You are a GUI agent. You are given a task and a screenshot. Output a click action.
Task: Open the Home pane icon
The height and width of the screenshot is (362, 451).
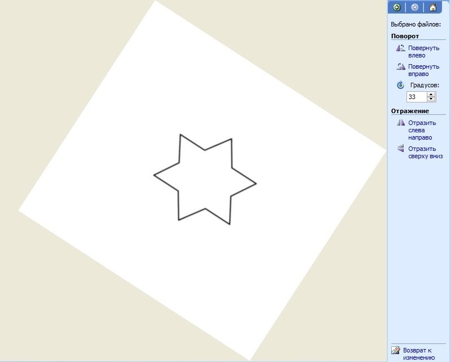pyautogui.click(x=432, y=7)
